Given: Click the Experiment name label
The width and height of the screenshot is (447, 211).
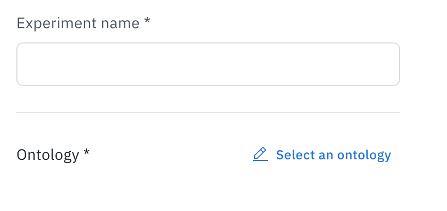Looking at the screenshot, I should 83,23.
